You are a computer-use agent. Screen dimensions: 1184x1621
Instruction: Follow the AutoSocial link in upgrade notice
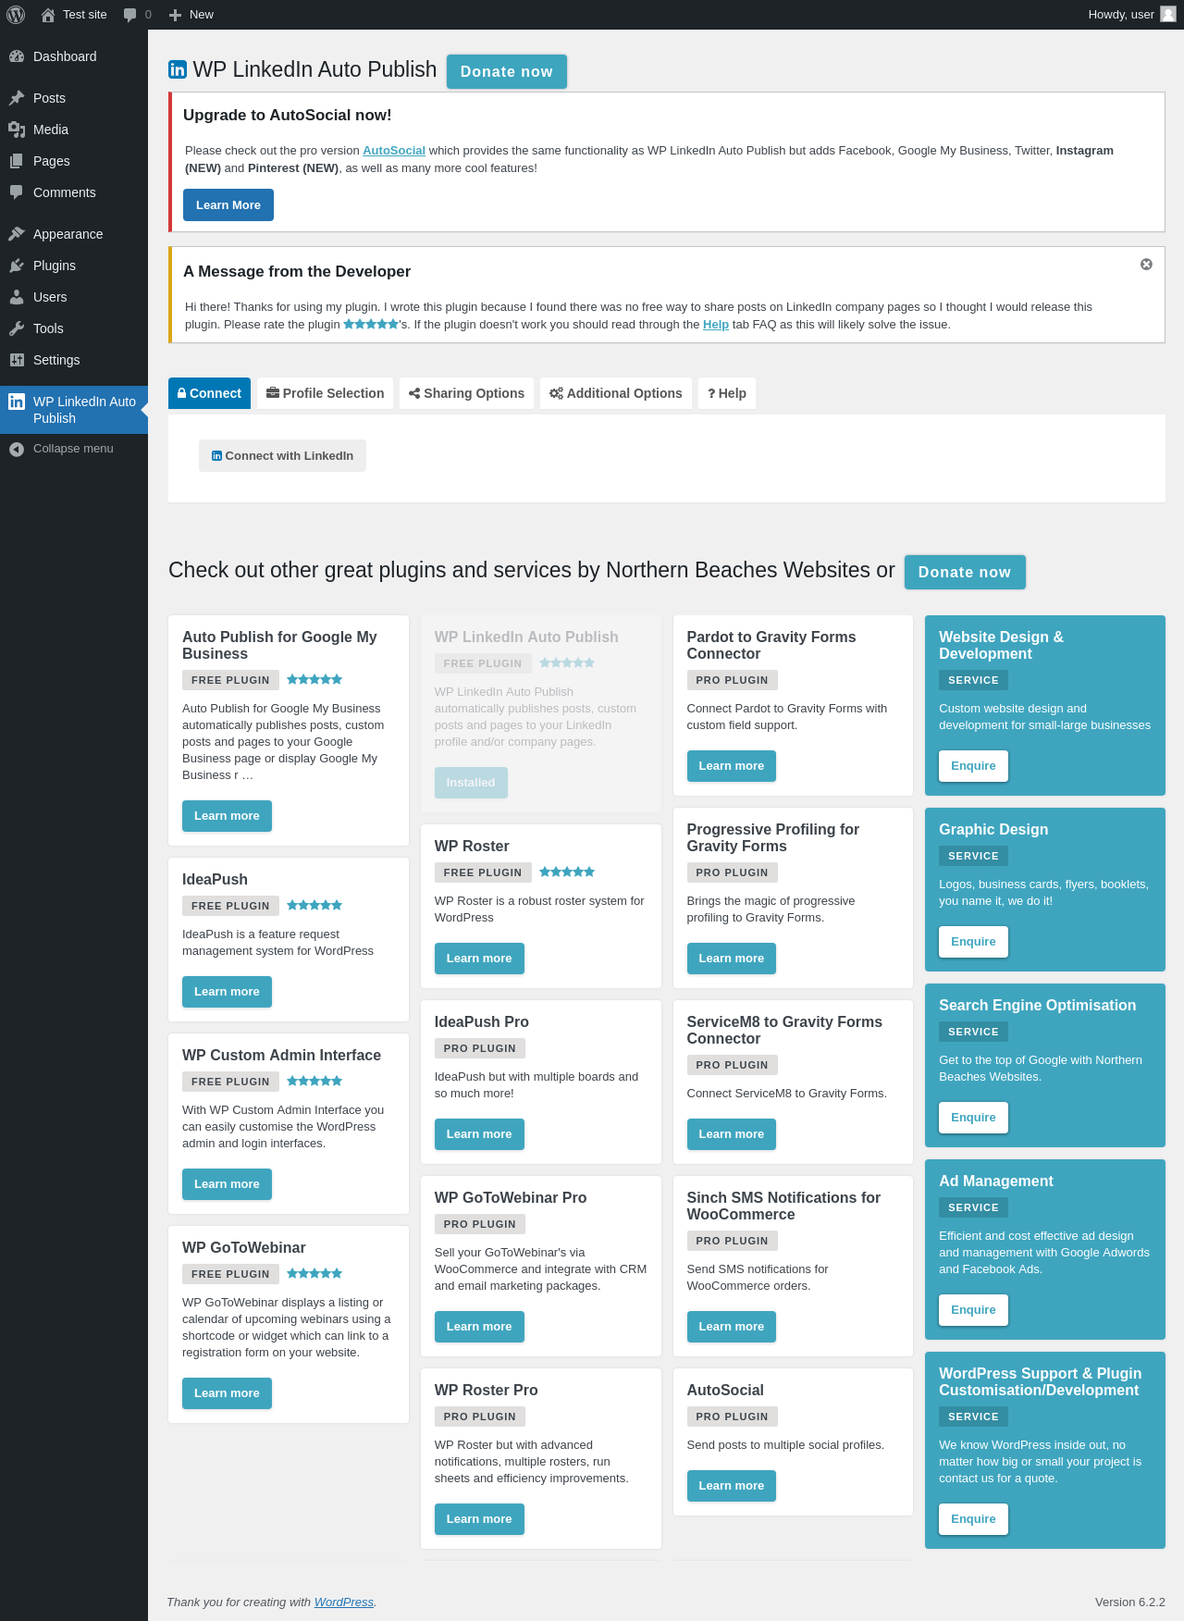(394, 151)
